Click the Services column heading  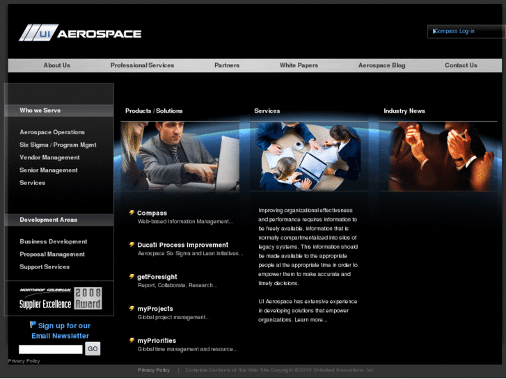click(267, 111)
